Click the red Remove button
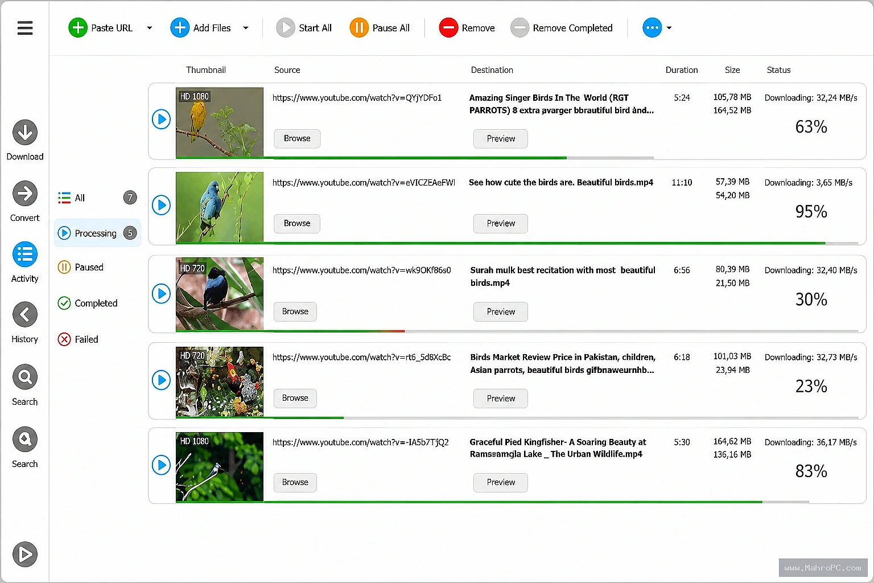This screenshot has width=874, height=583. click(467, 27)
